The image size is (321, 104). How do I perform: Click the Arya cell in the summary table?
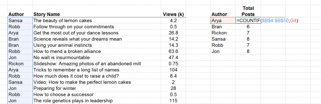click(x=223, y=21)
